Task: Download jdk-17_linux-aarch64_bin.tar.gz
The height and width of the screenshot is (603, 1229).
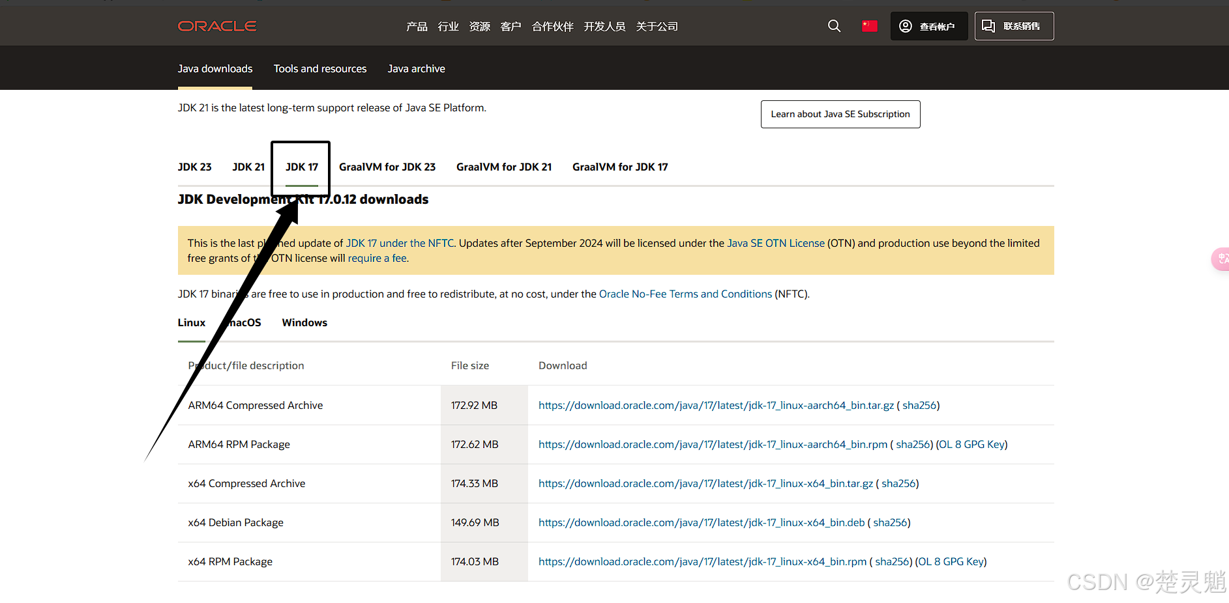Action: pos(716,405)
